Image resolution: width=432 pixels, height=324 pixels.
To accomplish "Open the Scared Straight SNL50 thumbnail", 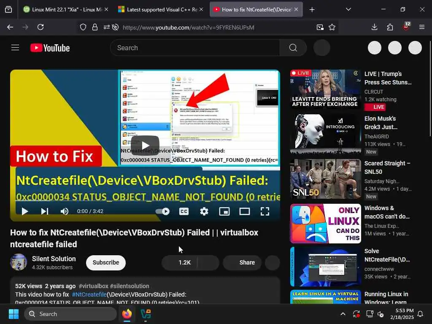I will [325, 179].
